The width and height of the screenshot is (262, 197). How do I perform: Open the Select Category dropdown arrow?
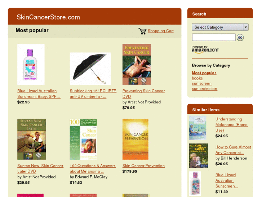coord(246,27)
